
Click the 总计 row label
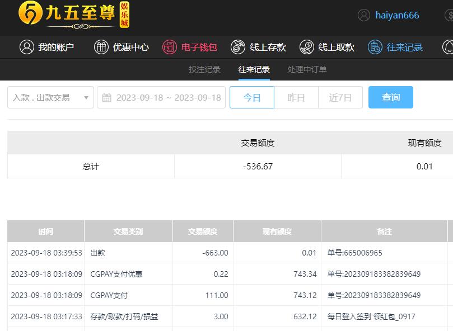tap(91, 167)
